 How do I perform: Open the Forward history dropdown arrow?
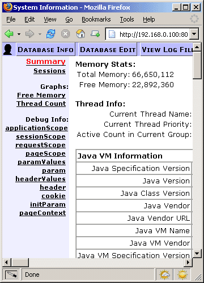[40, 35]
